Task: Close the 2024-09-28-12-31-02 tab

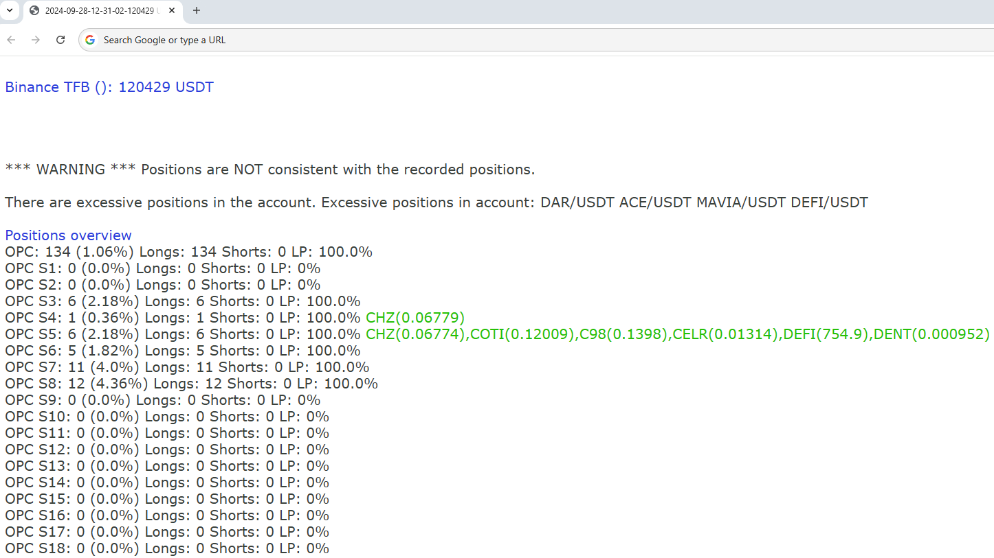Action: (172, 10)
